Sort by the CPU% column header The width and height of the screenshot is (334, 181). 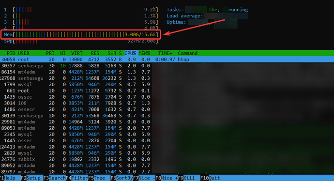(x=130, y=53)
